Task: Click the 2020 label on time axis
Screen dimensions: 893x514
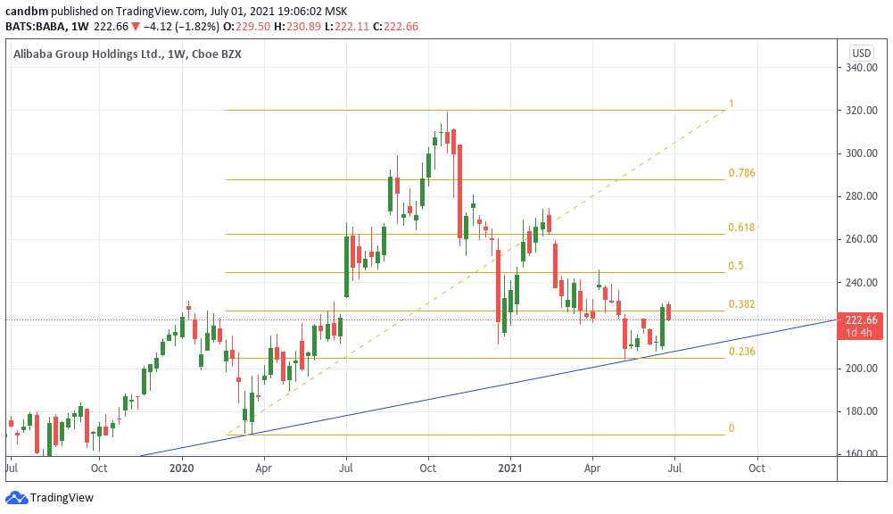Action: coord(182,468)
